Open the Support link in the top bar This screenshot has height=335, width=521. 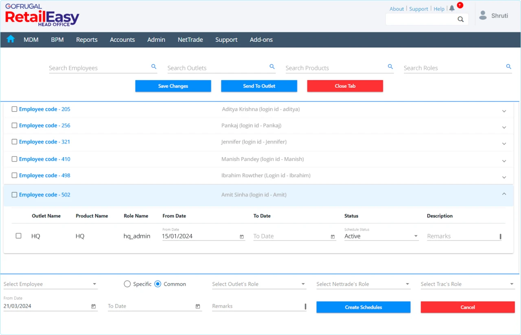(x=418, y=9)
